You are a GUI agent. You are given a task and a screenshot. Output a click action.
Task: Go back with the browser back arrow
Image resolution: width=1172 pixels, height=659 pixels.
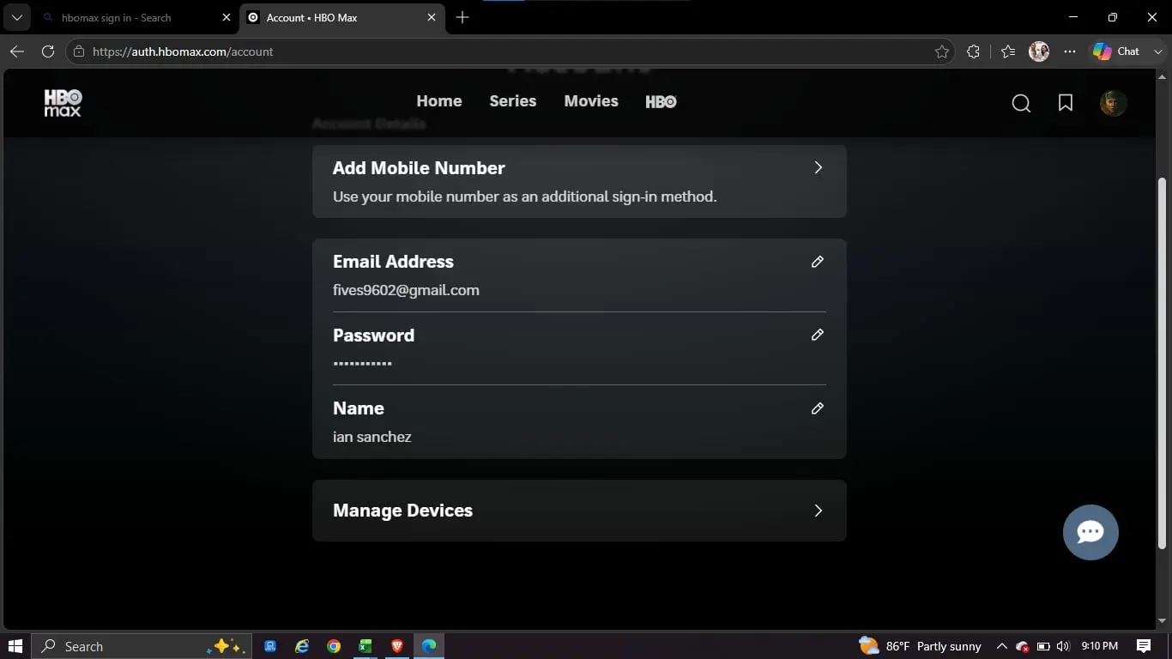coord(17,51)
